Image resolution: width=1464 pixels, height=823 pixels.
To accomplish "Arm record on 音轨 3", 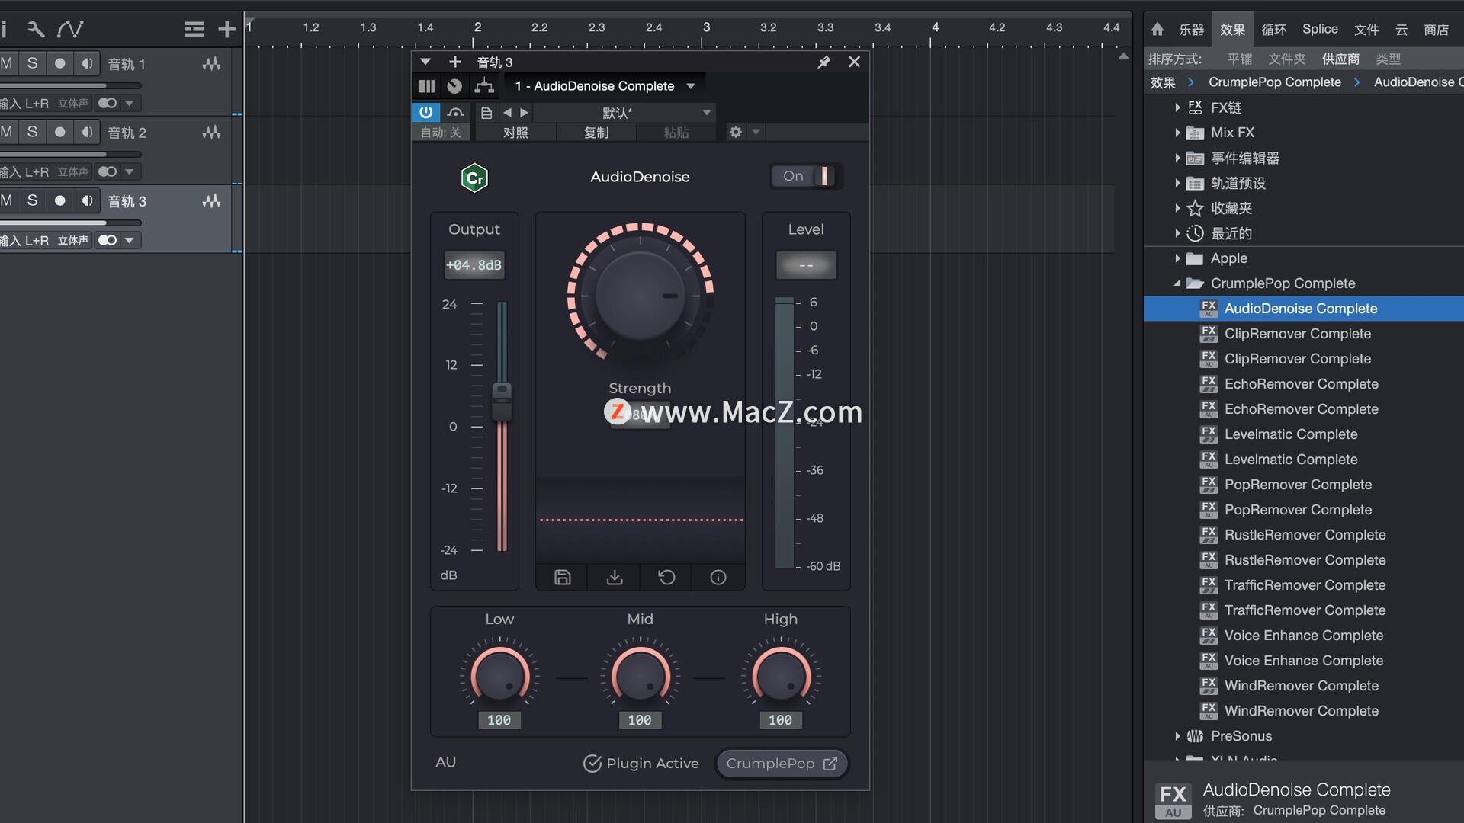I will click(x=59, y=200).
